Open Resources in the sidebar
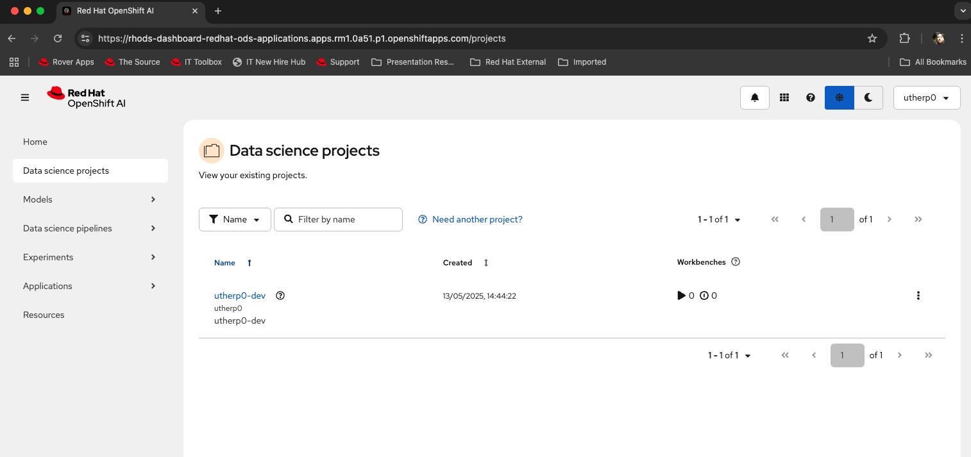The height and width of the screenshot is (457, 971). (44, 315)
